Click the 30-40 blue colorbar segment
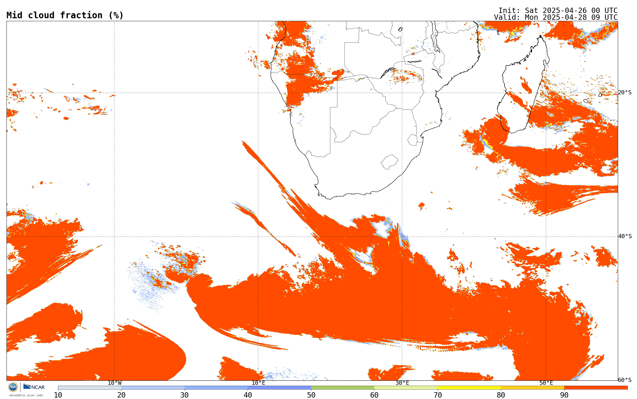 [216, 388]
